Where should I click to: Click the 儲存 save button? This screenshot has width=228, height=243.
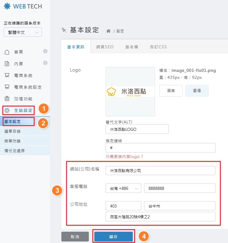(x=114, y=237)
